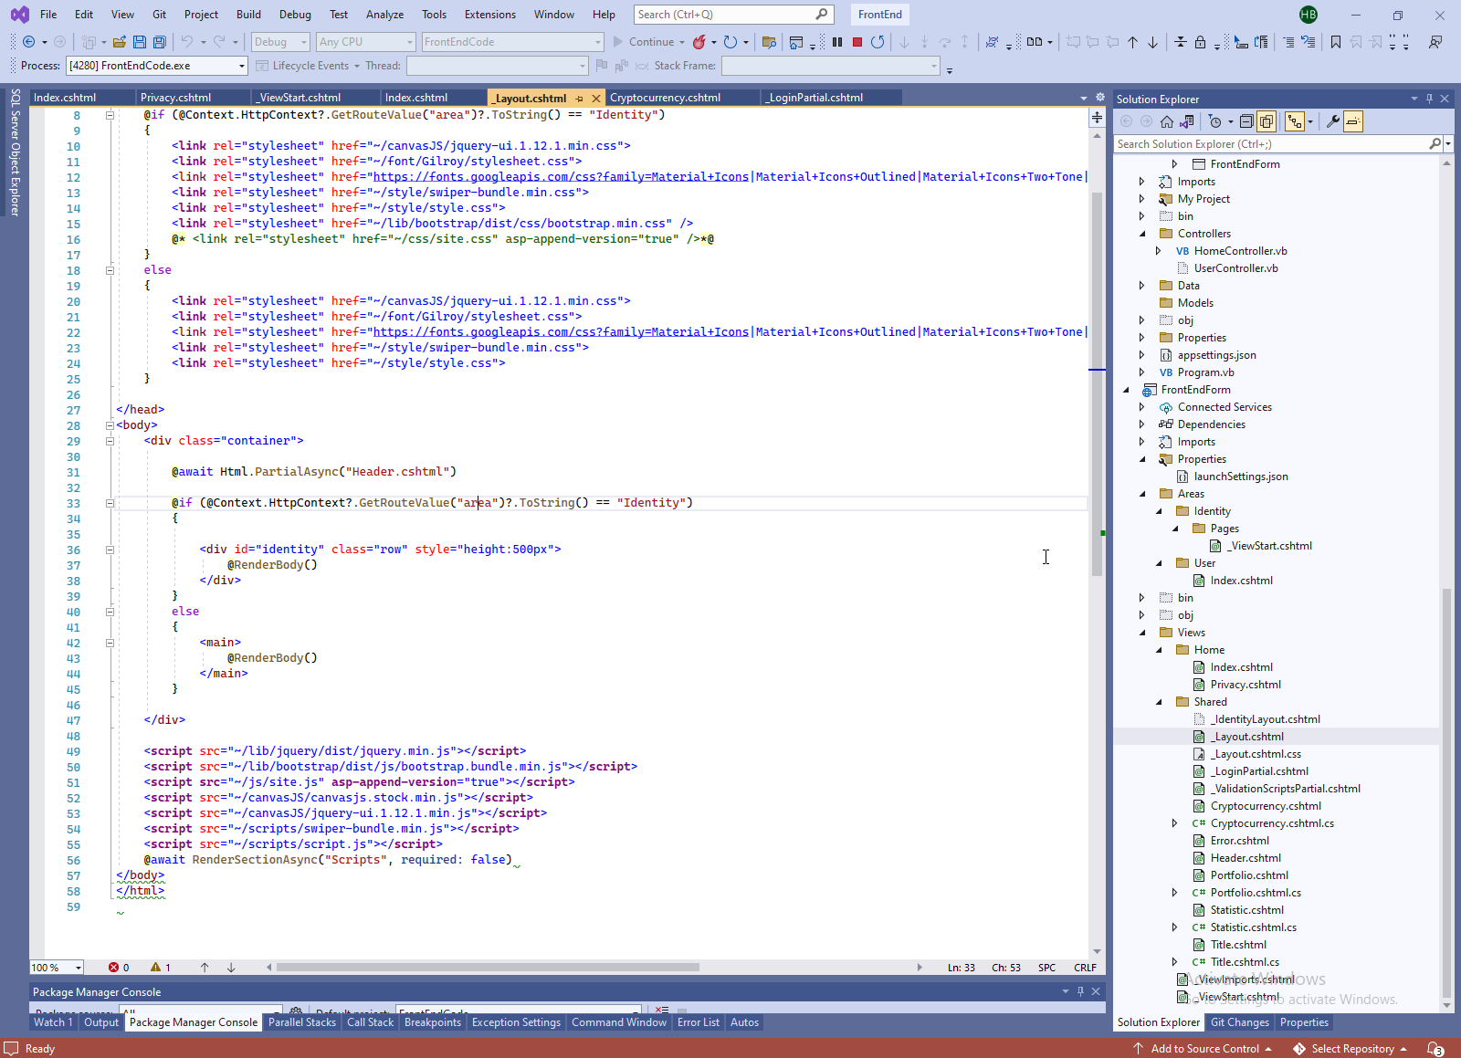This screenshot has height=1058, width=1461.
Task: Collapse the code block at line 33
Action: pos(110,503)
